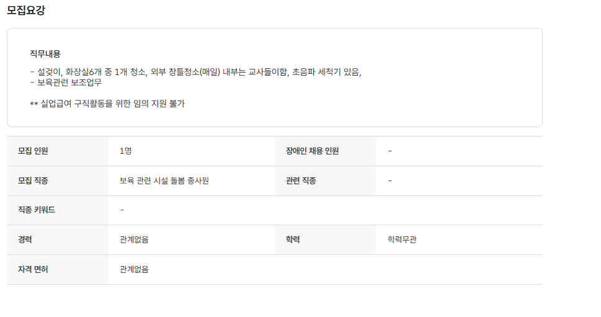Click the 모집요강 section heading
This screenshot has width=601, height=317.
coord(25,11)
